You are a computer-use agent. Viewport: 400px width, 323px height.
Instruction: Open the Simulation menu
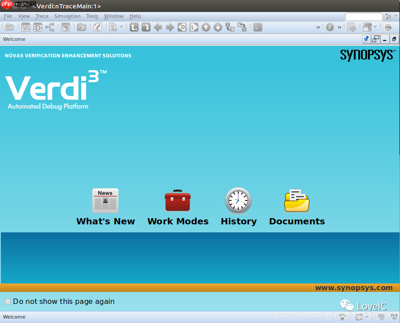tap(67, 16)
